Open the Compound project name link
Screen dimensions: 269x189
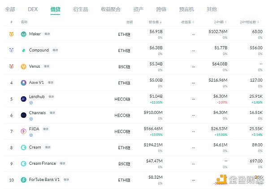point(39,50)
